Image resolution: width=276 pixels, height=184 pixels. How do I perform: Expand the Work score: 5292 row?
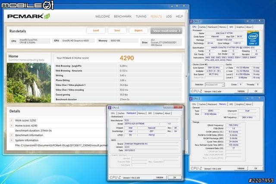click(12, 120)
